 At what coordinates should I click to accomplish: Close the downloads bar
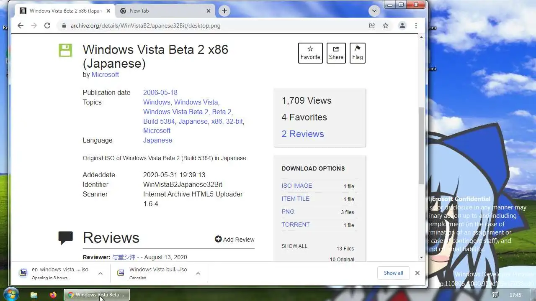[x=417, y=273]
